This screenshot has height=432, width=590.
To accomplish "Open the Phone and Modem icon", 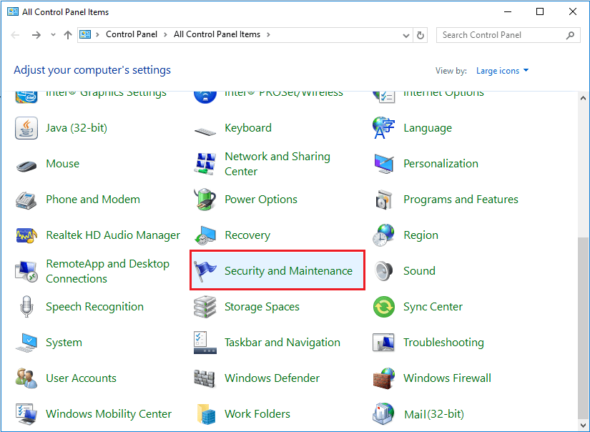I will click(x=26, y=200).
